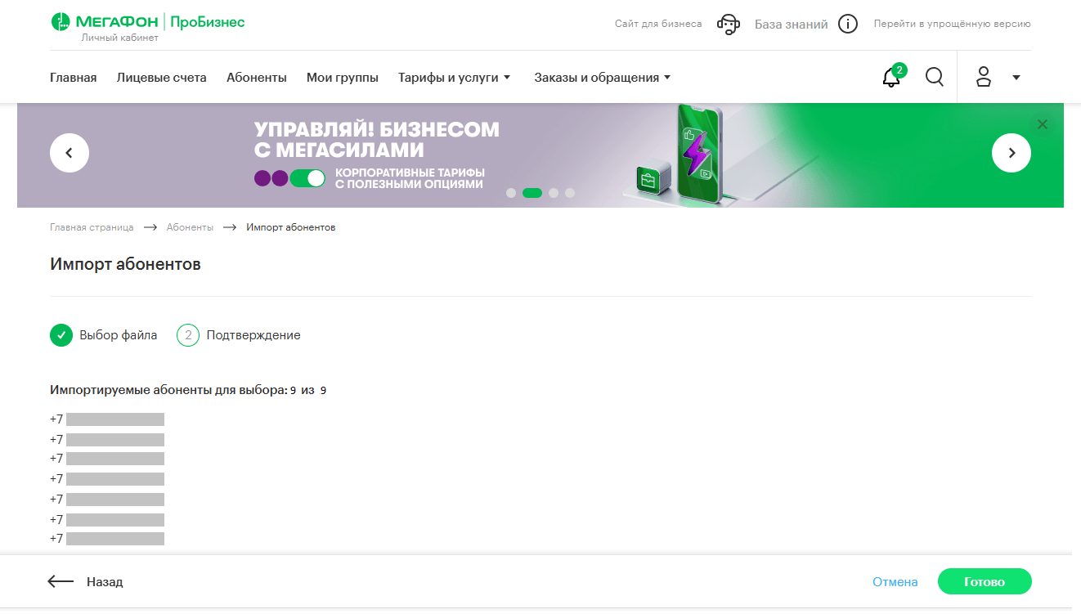Click the Импорт абонентов heading
Image resolution: width=1081 pixels, height=614 pixels.
point(125,264)
